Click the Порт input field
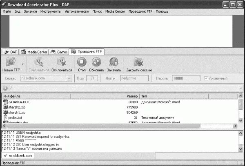 pos(92,78)
